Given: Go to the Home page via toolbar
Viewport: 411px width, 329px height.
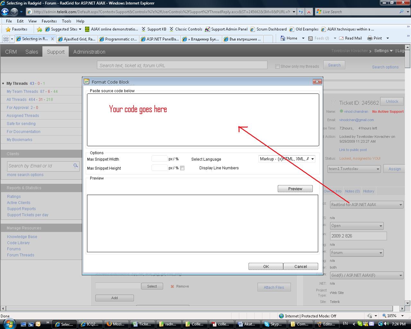Looking at the screenshot, I should click(x=289, y=38).
